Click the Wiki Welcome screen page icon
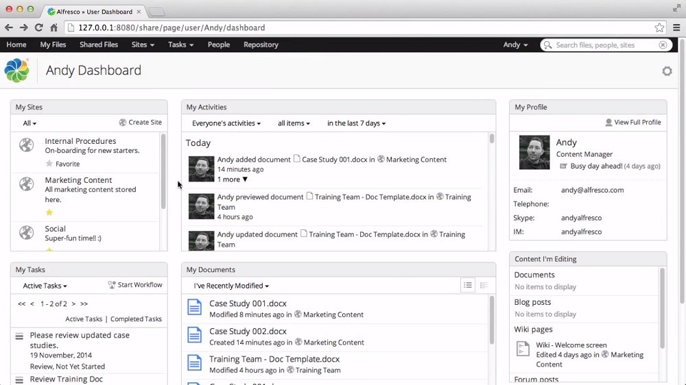 point(523,349)
